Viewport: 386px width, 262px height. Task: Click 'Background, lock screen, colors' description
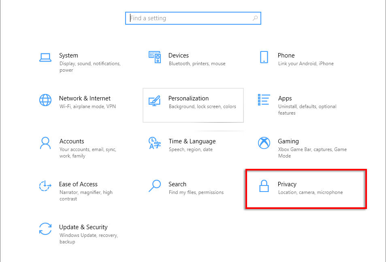coord(203,107)
